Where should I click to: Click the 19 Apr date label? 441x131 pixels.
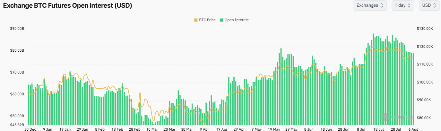pos(222,129)
